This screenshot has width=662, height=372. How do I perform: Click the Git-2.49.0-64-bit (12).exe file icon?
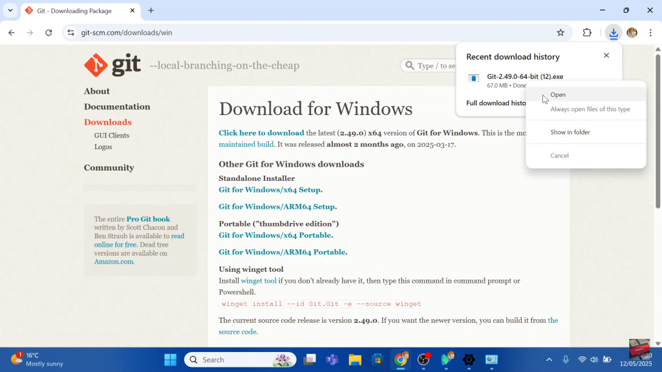[x=474, y=78]
